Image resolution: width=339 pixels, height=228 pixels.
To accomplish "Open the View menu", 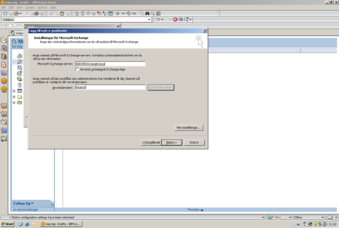I will click(x=20, y=8).
